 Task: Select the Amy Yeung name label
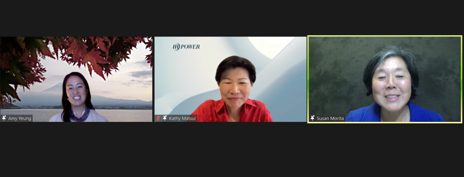pos(19,118)
